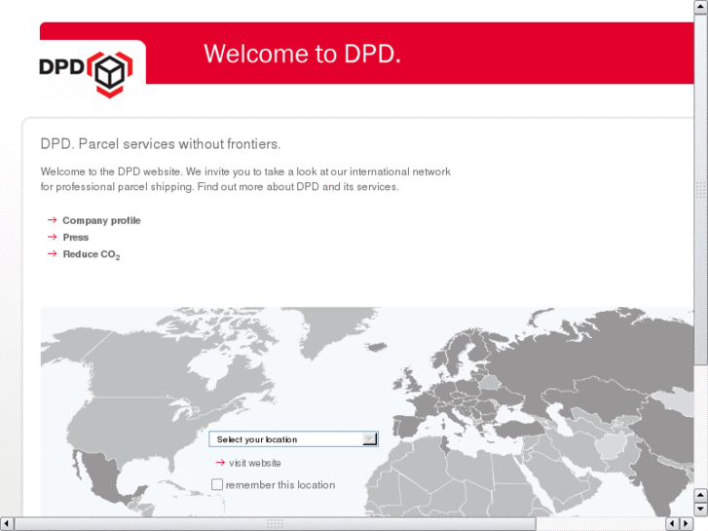Click the location dropdown arrow button

coord(370,439)
